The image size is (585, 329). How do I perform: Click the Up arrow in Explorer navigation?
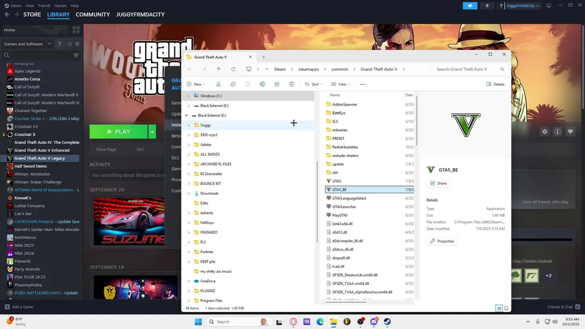(218, 69)
